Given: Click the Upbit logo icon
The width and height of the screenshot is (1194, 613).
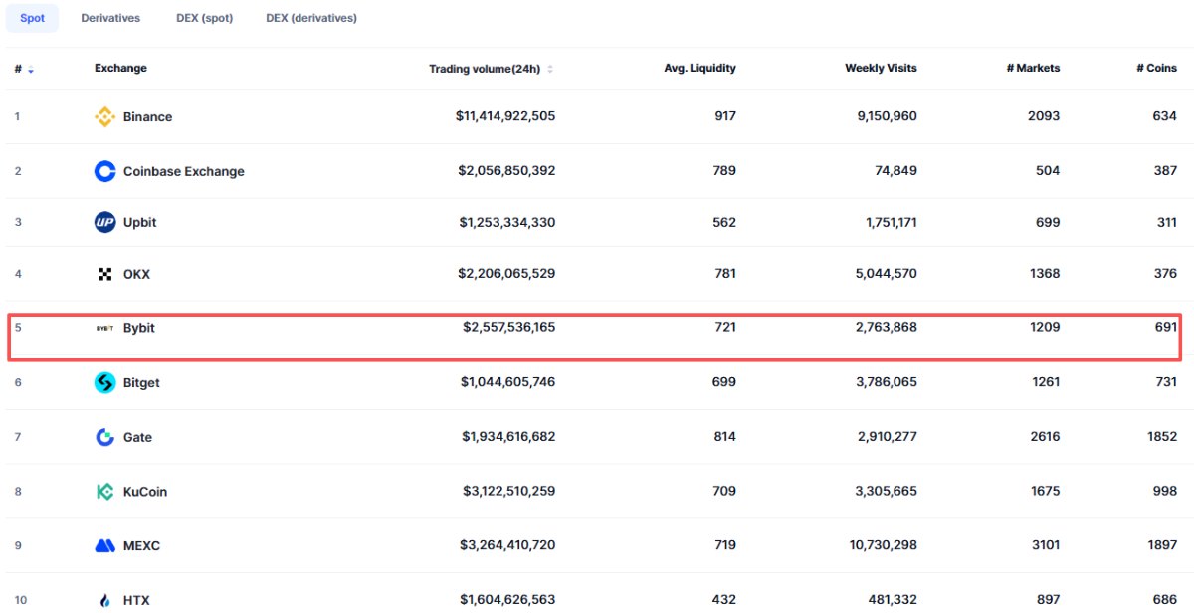Looking at the screenshot, I should click(x=104, y=223).
